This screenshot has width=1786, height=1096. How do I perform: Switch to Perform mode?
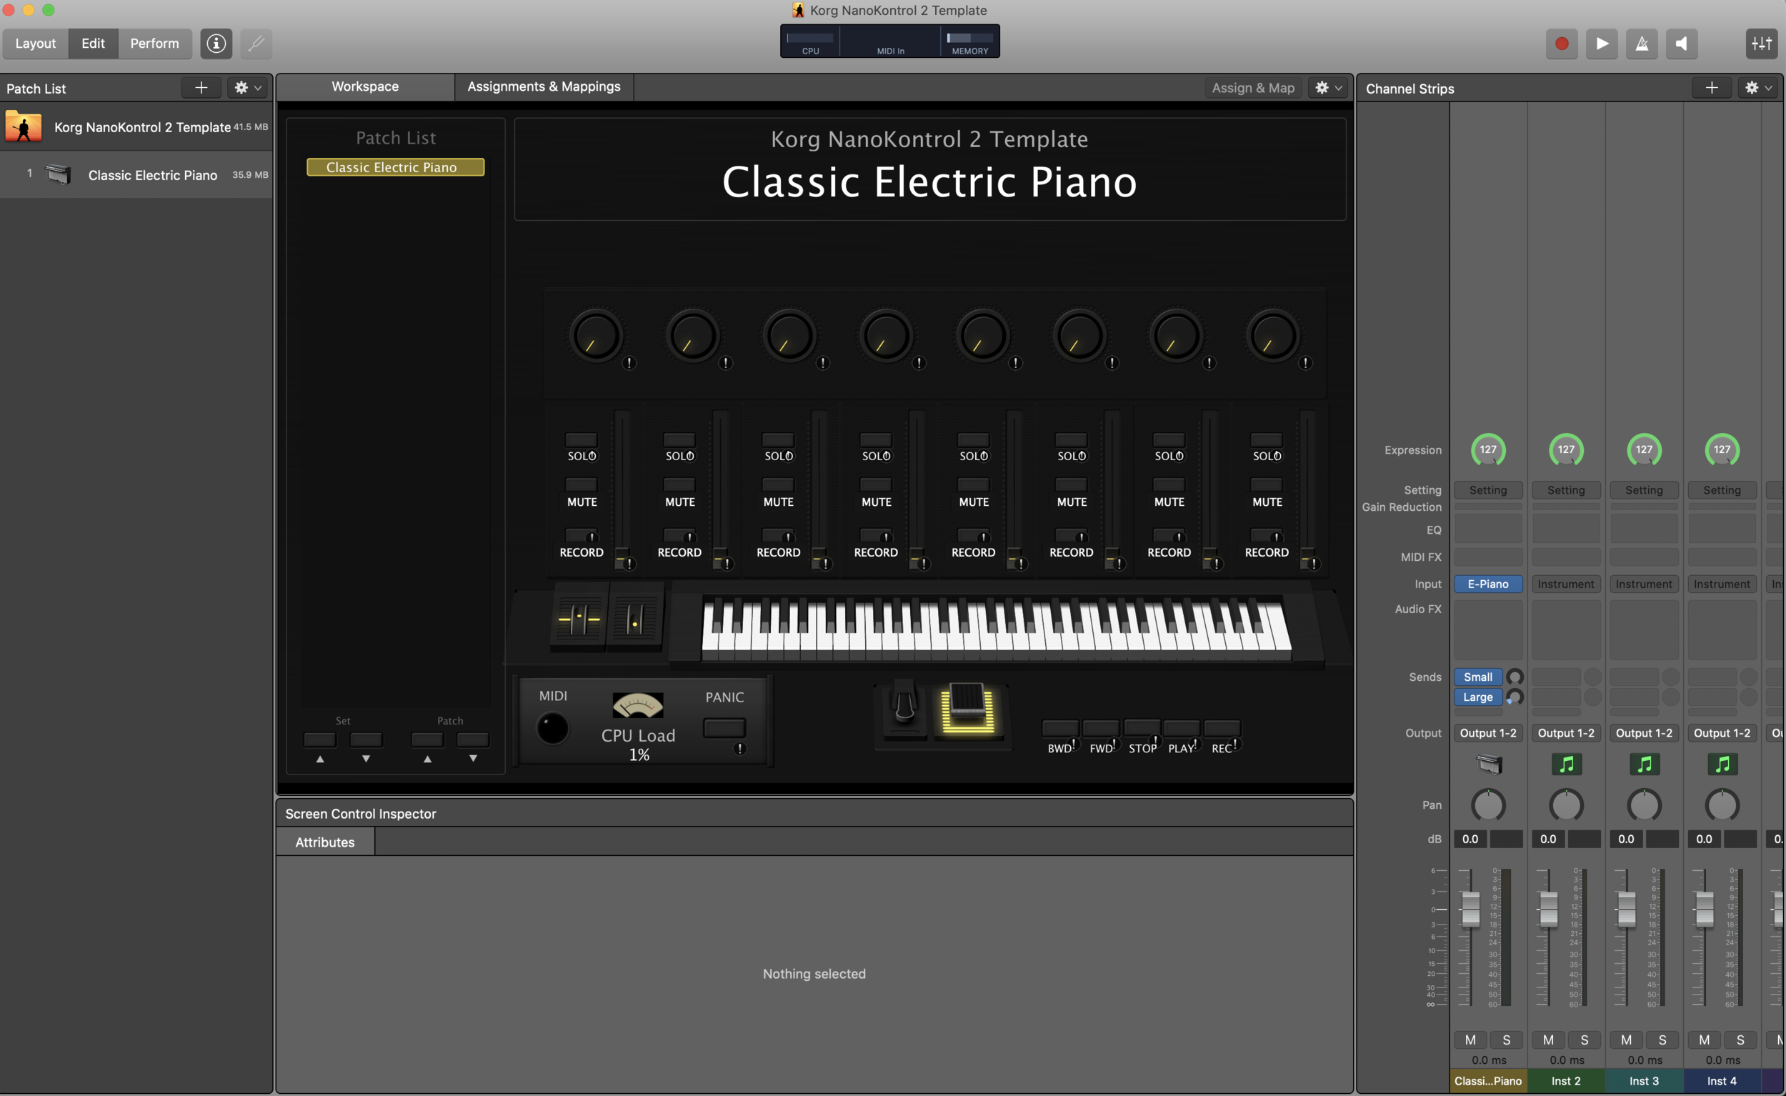point(154,44)
